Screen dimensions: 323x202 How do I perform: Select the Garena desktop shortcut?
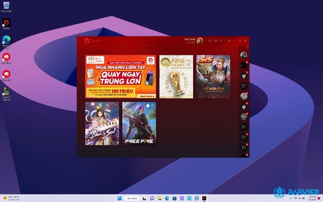6,24
